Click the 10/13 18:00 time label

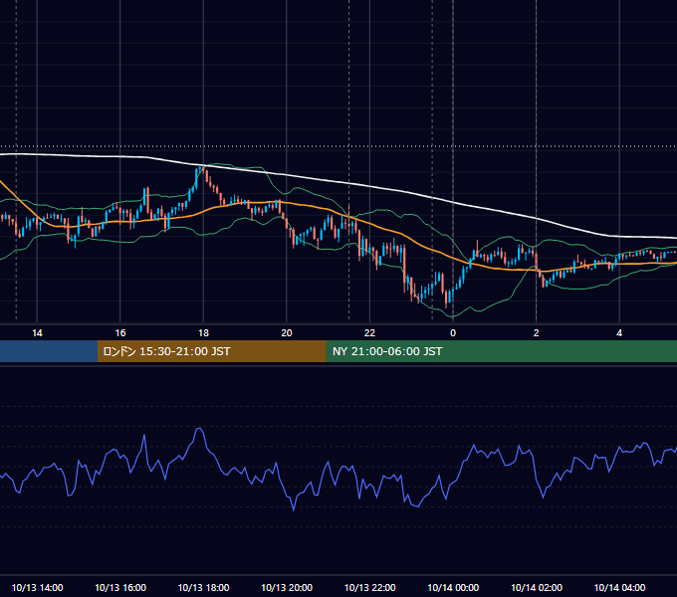tap(203, 587)
